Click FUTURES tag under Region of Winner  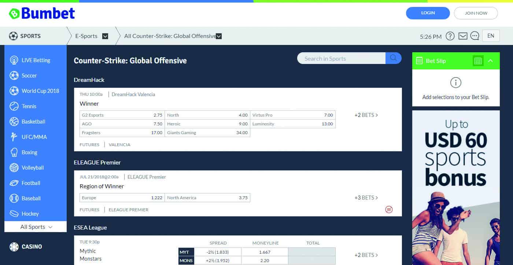point(89,210)
